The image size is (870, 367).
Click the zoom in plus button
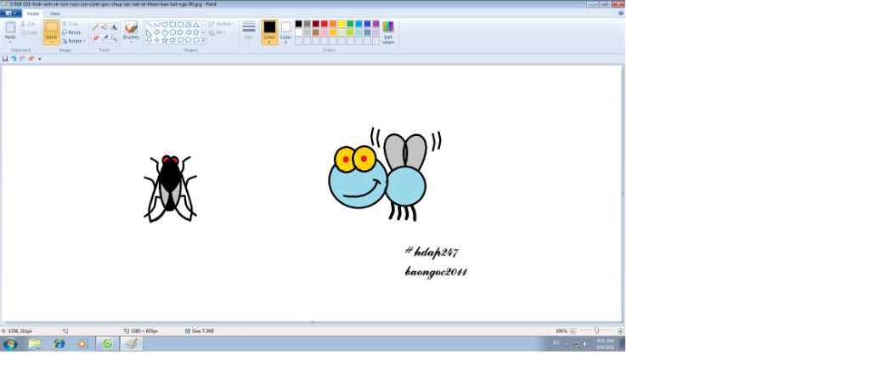620,331
